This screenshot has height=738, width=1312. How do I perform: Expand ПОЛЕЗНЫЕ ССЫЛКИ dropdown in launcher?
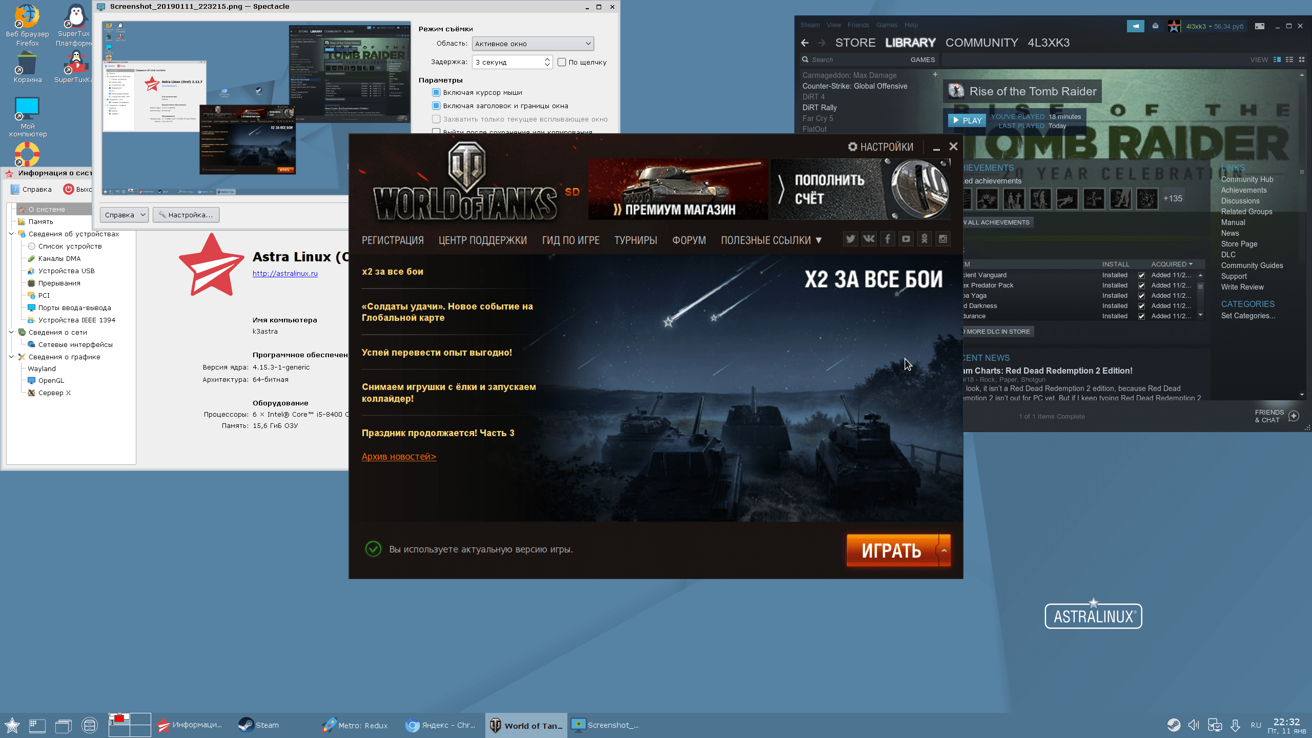click(771, 240)
